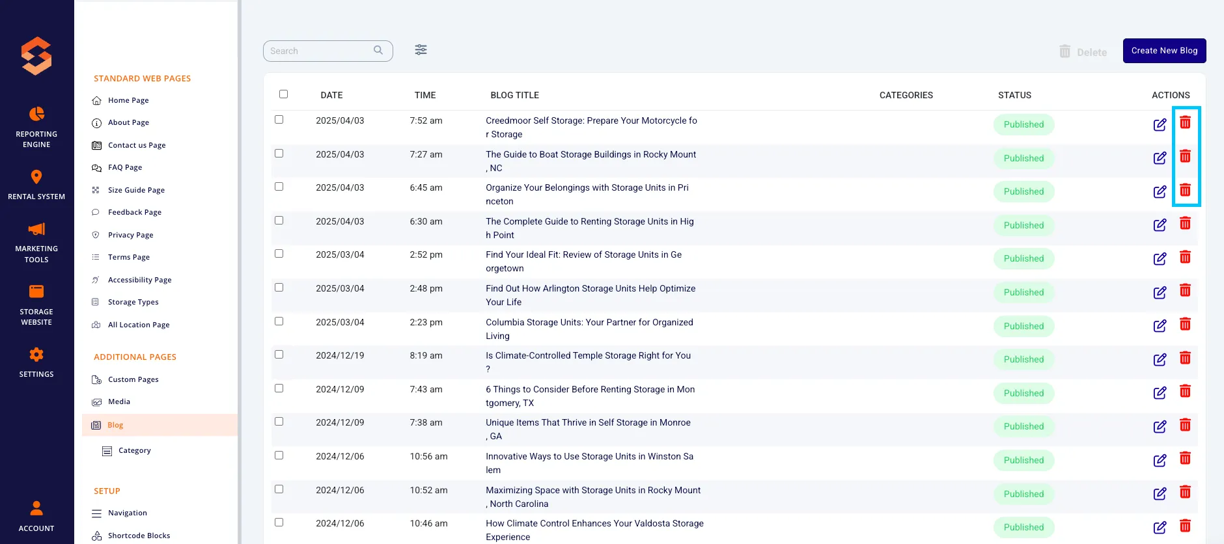Click the Create New Blog button
The width and height of the screenshot is (1224, 544).
tap(1164, 51)
